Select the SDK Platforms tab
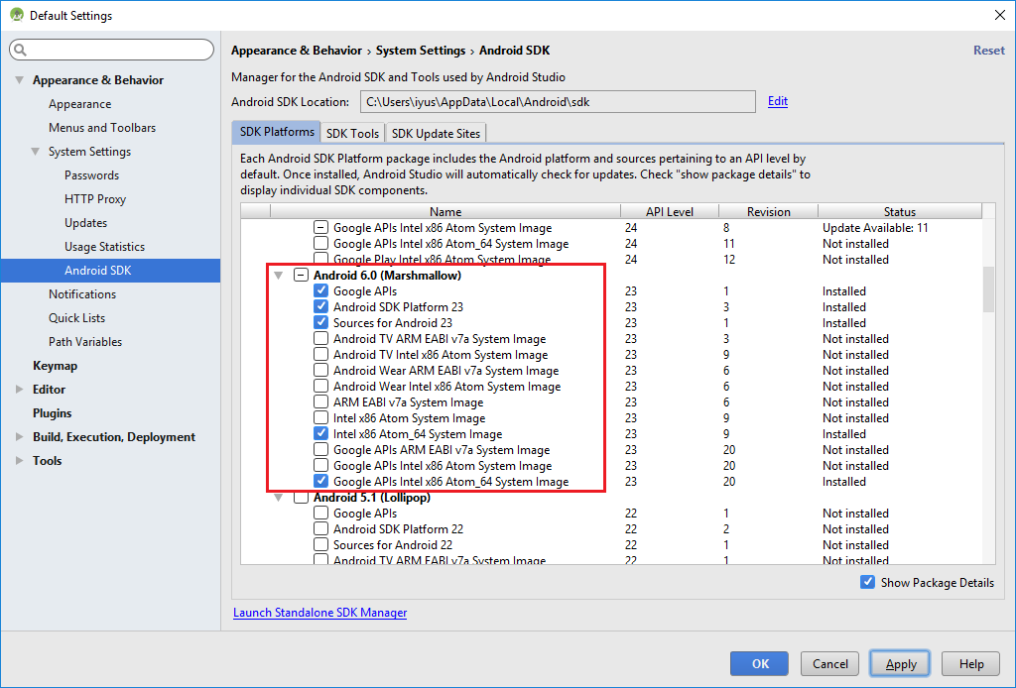 (277, 132)
